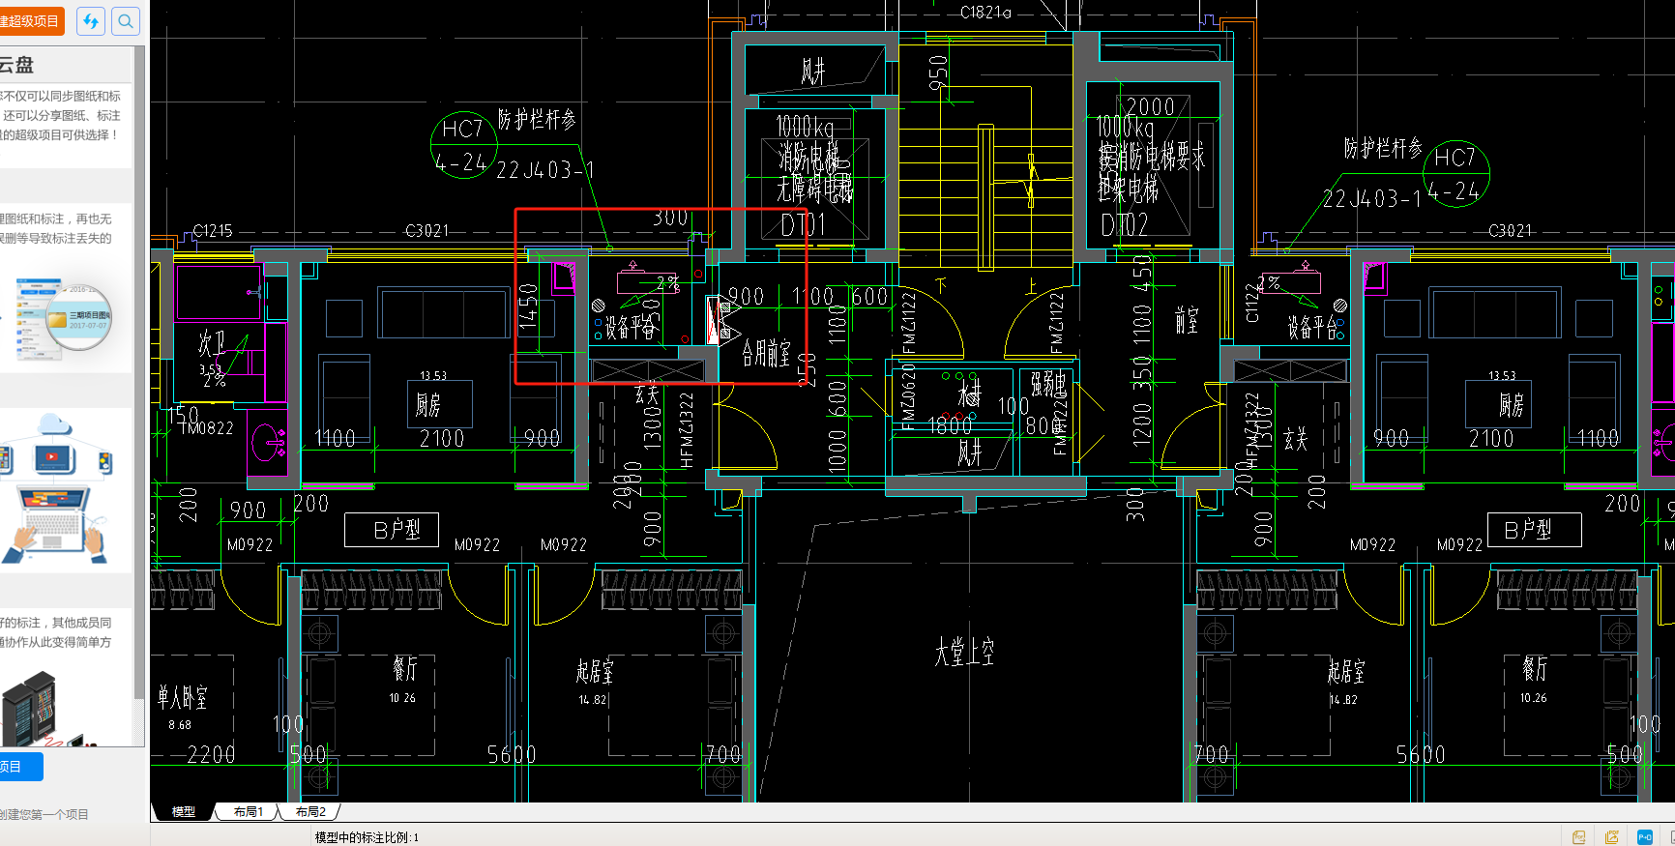Viewport: 1675px width, 846px height.
Task: Click the sync/refresh icon beside the orange button
Action: (91, 21)
